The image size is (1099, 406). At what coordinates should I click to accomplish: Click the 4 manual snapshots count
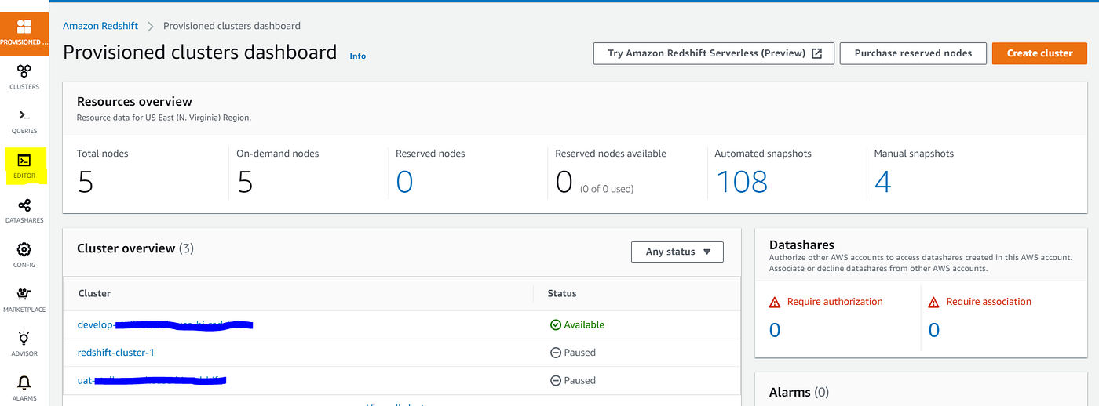(882, 182)
